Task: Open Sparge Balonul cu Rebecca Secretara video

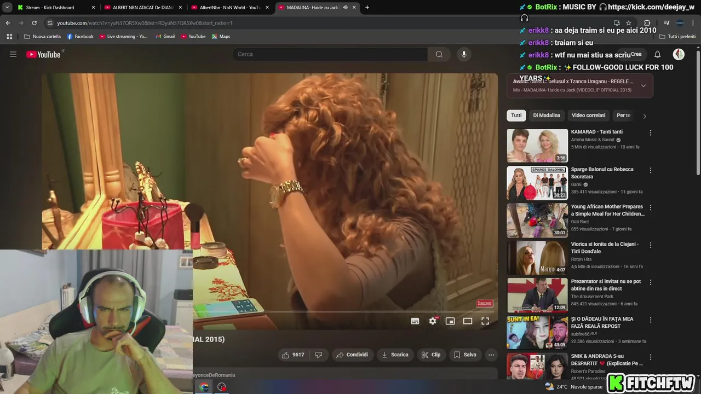Action: [537, 183]
